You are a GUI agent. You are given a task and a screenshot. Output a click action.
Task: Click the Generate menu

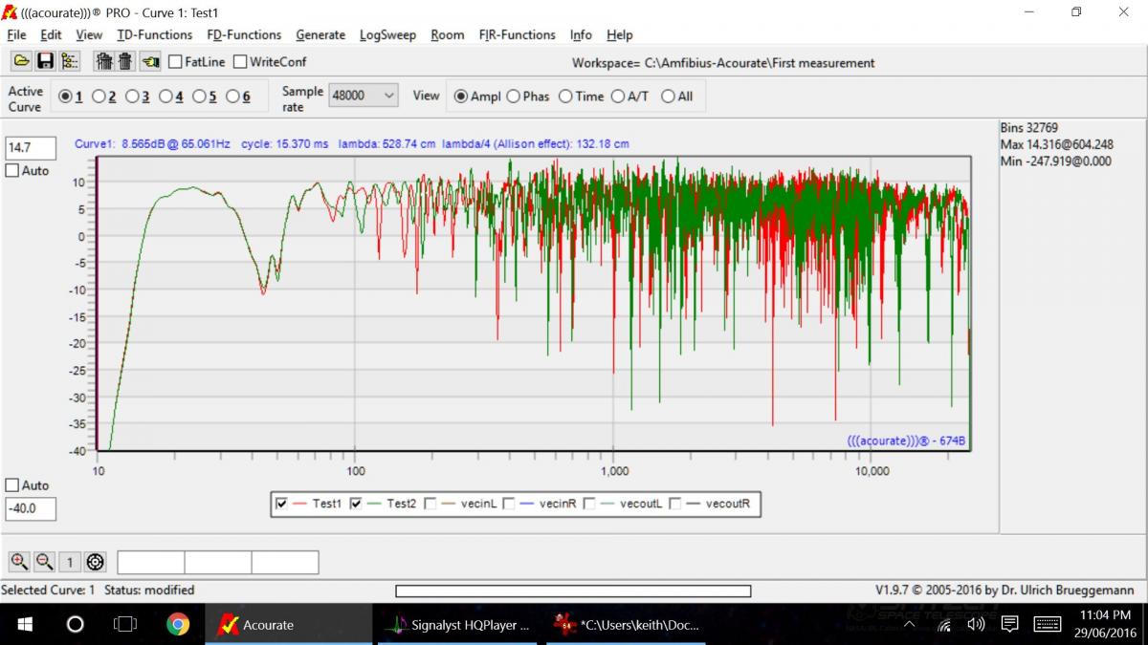(x=320, y=34)
